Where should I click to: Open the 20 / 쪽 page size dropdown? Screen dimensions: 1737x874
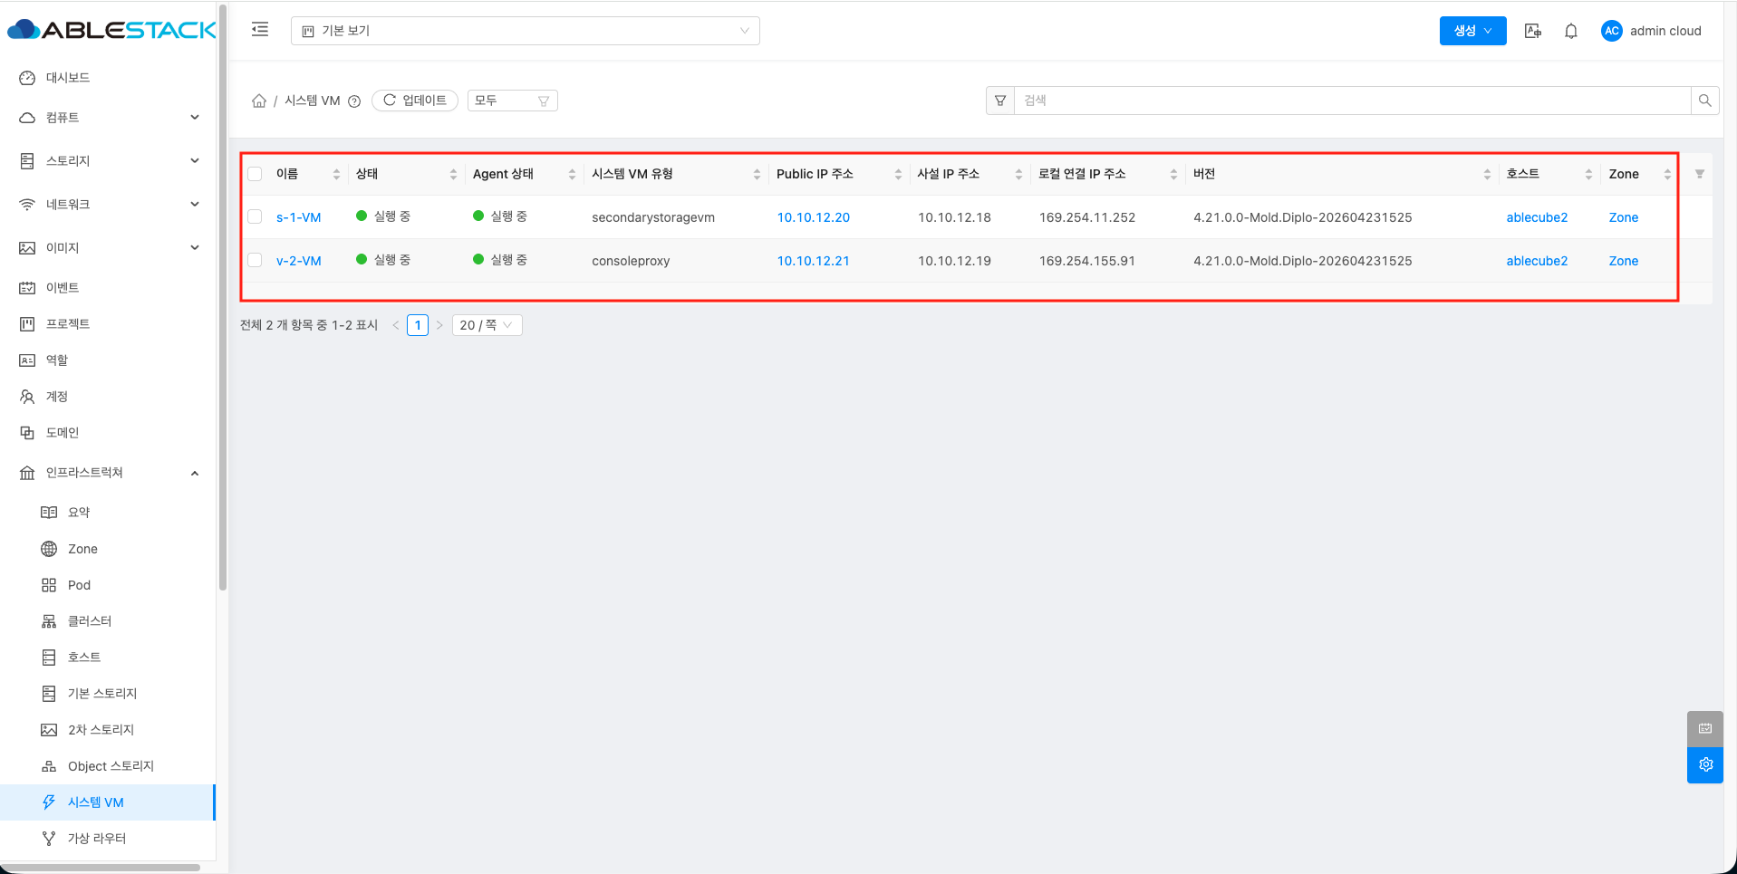click(487, 325)
